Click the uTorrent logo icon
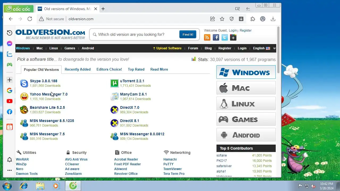Image resolution: width=340 pixels, height=191 pixels. coord(114,83)
